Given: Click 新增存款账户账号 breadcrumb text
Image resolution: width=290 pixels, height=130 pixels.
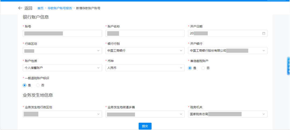Looking at the screenshot, I should point(88,8).
